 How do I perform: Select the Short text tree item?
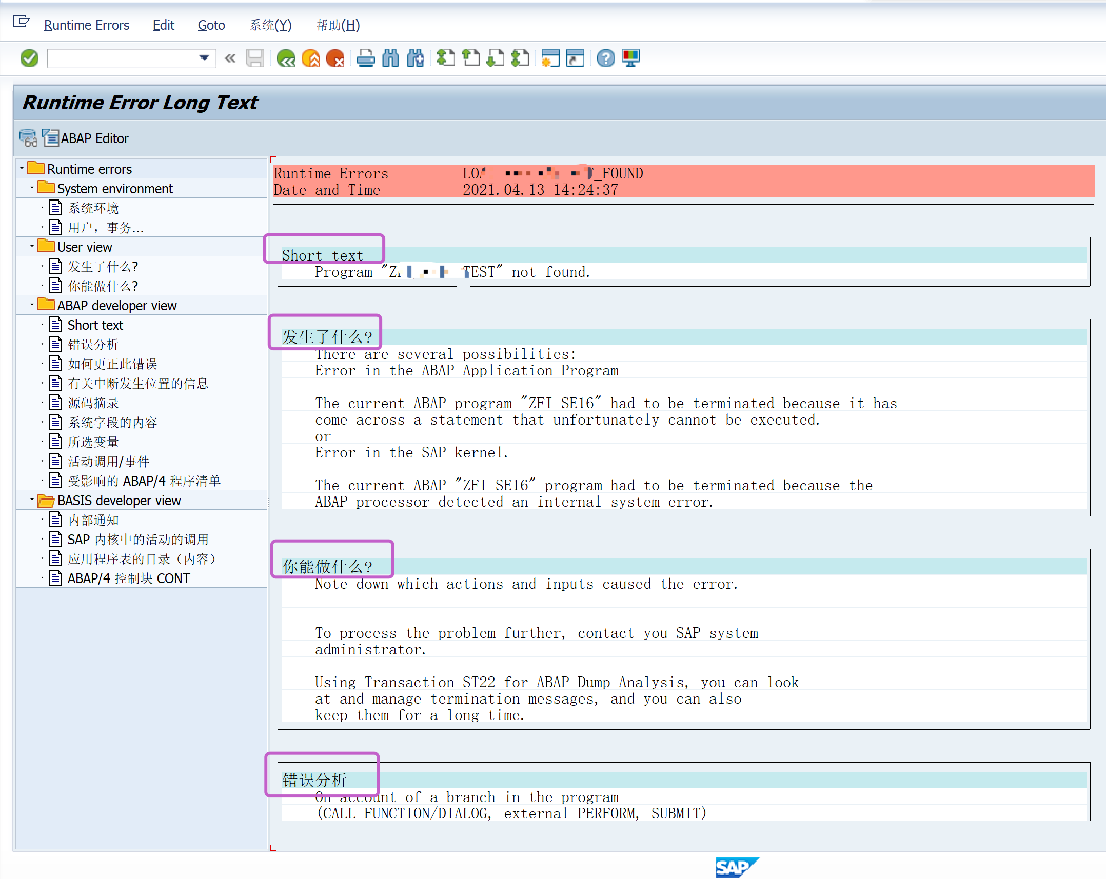(95, 325)
